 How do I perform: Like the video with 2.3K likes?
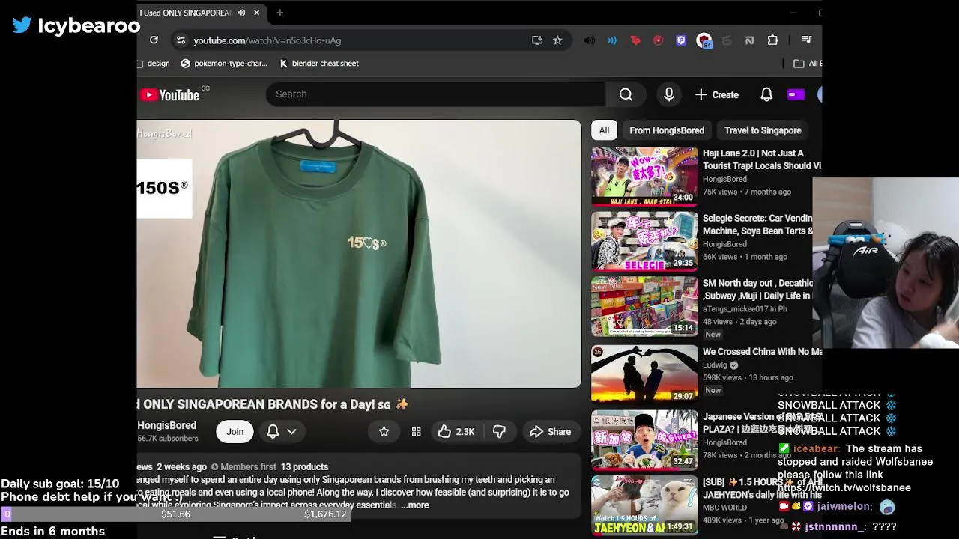(x=456, y=432)
